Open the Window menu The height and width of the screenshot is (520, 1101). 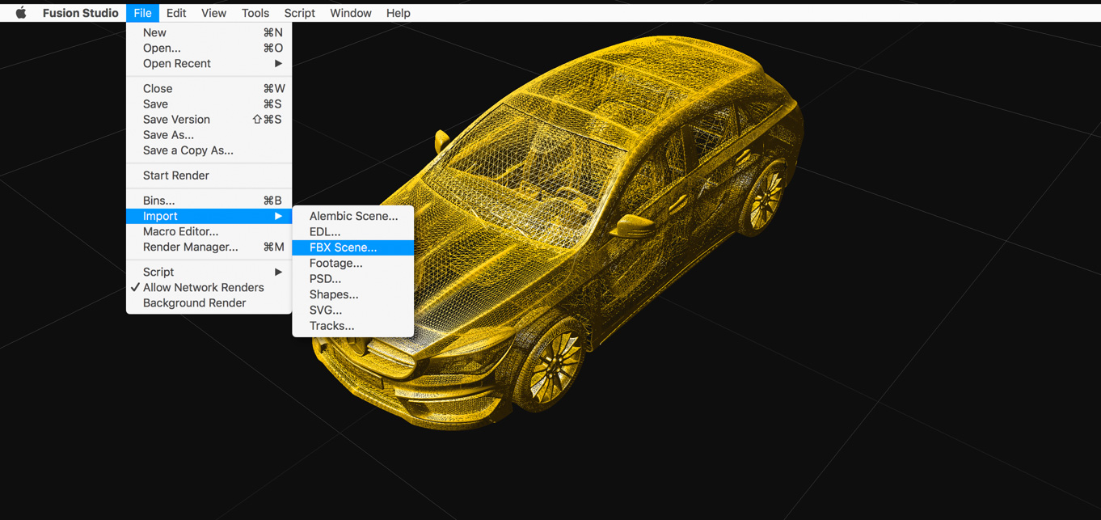click(351, 13)
